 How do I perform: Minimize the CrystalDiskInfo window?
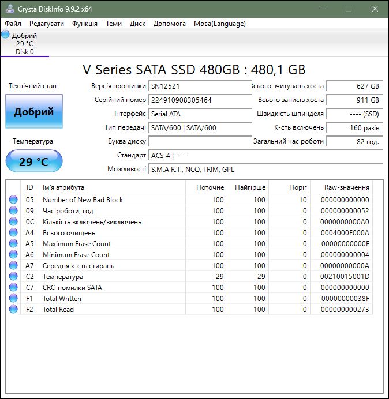(323, 9)
